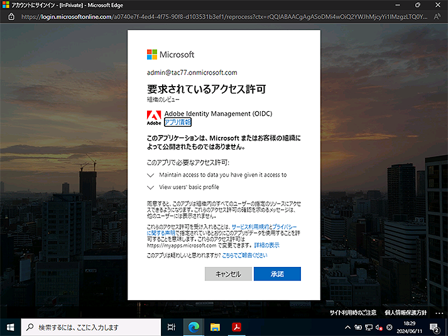Click the footer ellipsis more options
The height and width of the screenshot is (336, 448).
pos(439,313)
